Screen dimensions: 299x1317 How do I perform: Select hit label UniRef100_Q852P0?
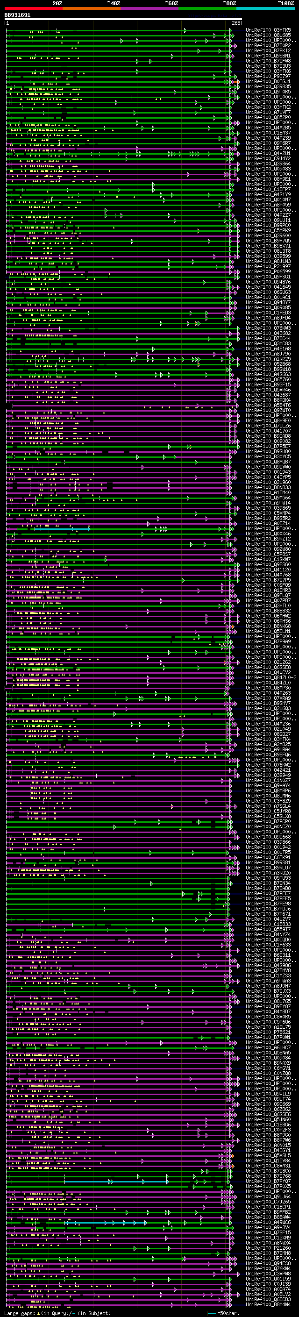268,118
